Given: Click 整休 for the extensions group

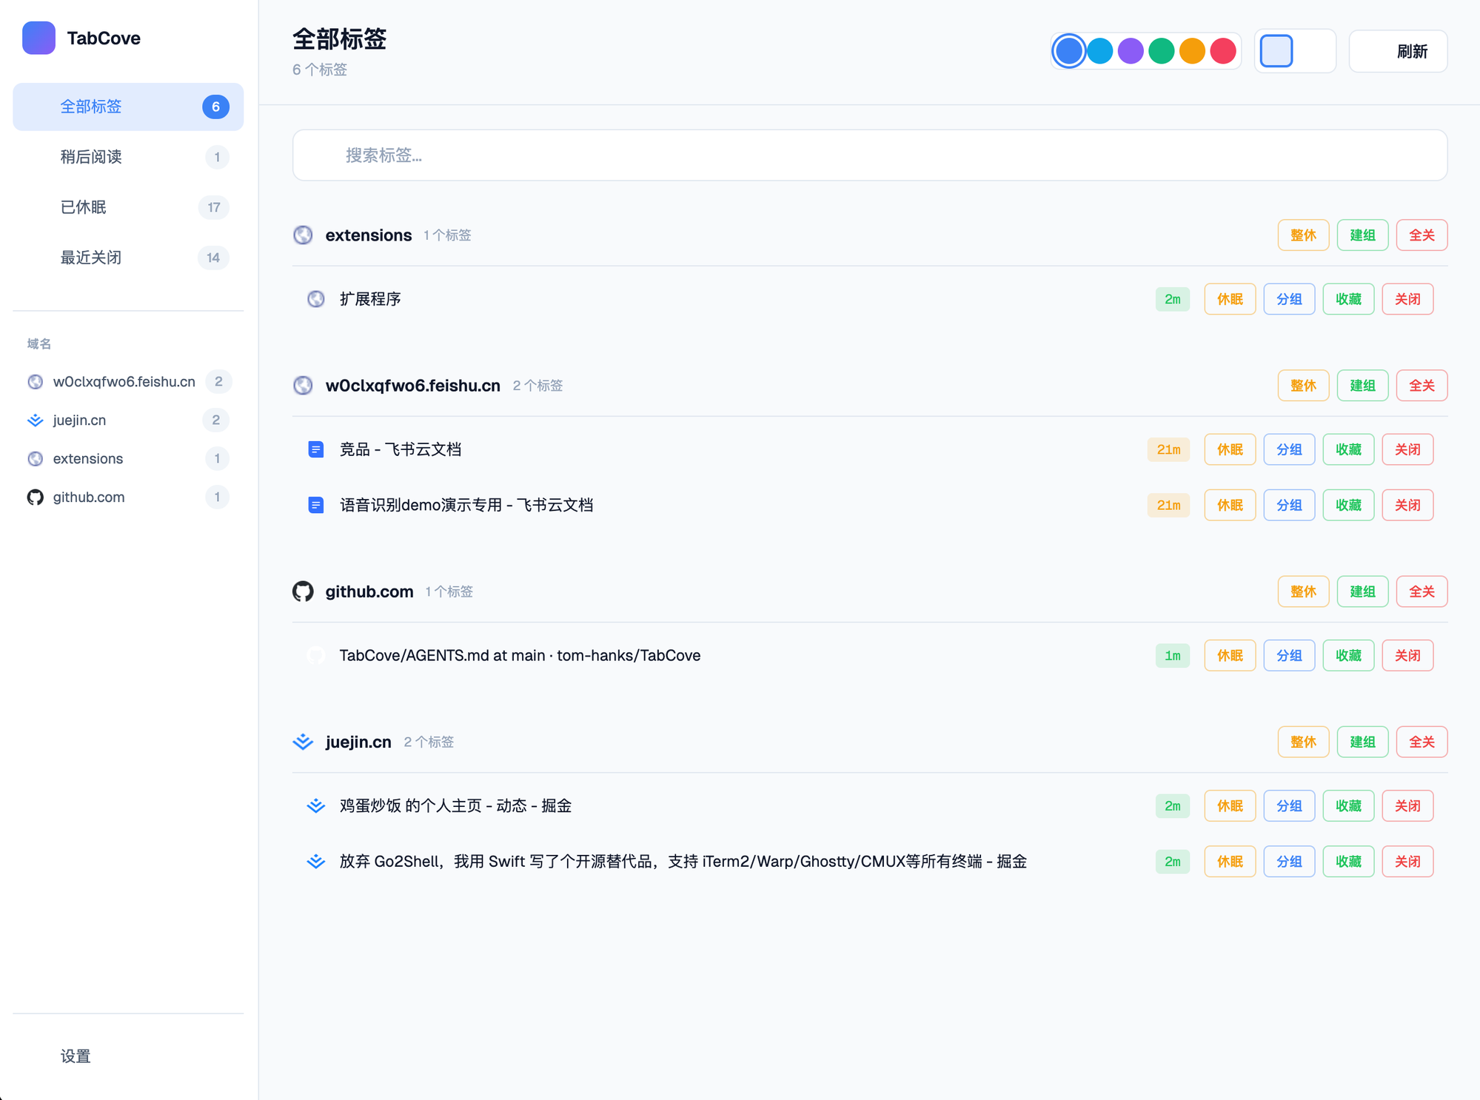Looking at the screenshot, I should [x=1303, y=235].
